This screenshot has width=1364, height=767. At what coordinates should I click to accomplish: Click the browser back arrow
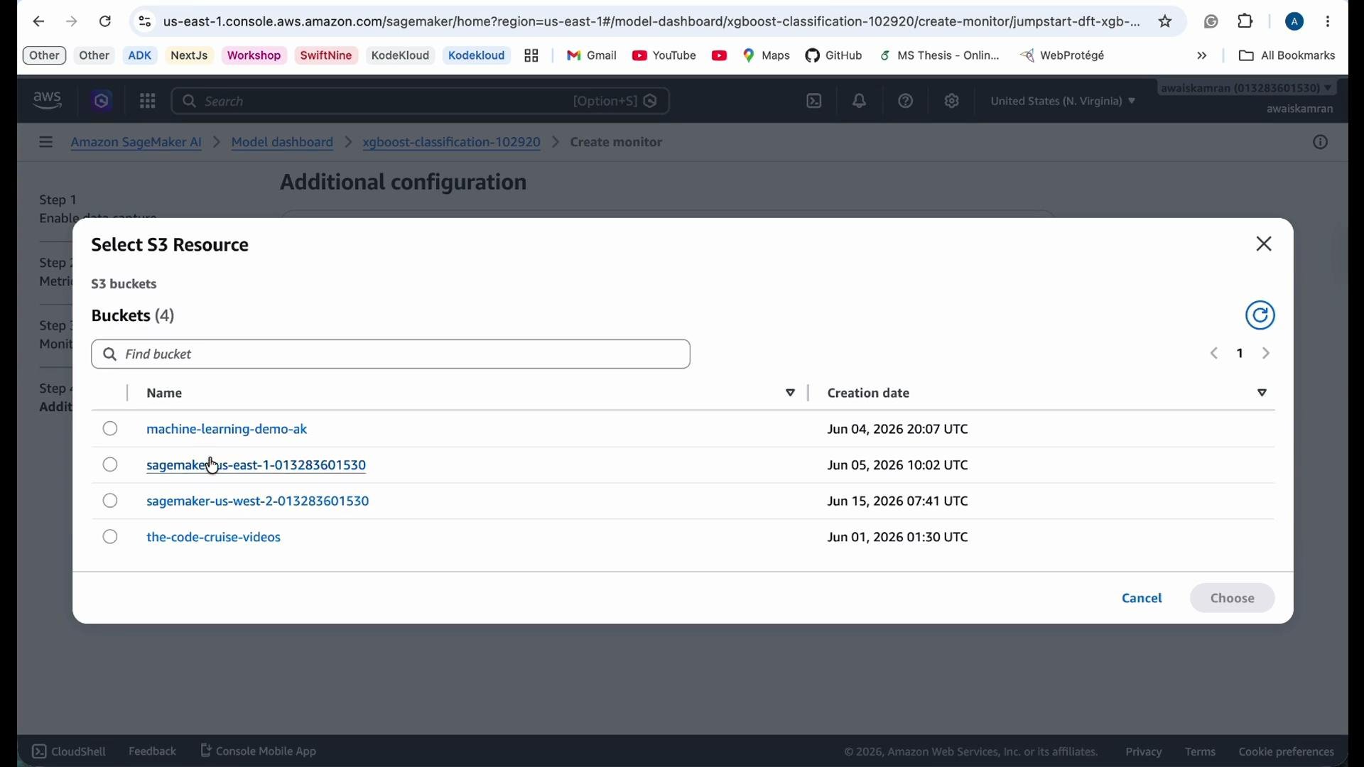pos(38,22)
